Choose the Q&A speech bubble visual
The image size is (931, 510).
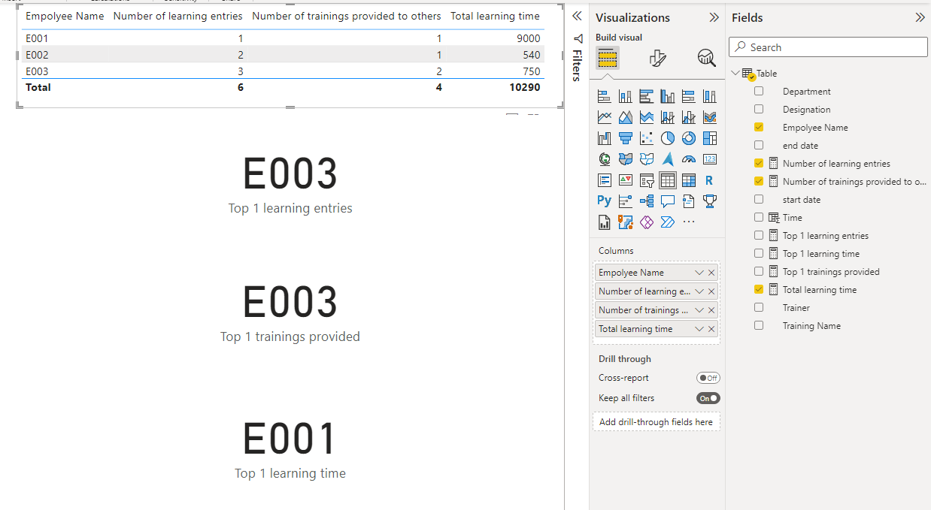click(x=667, y=201)
